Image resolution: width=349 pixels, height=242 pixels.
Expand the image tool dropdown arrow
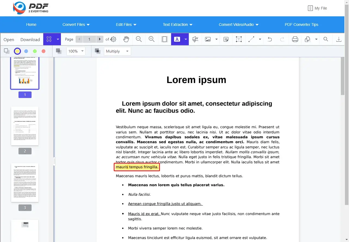click(217, 39)
